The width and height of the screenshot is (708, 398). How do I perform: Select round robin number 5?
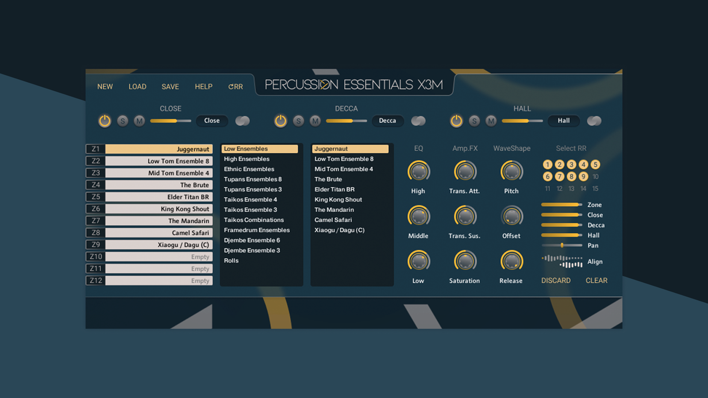pyautogui.click(x=596, y=165)
